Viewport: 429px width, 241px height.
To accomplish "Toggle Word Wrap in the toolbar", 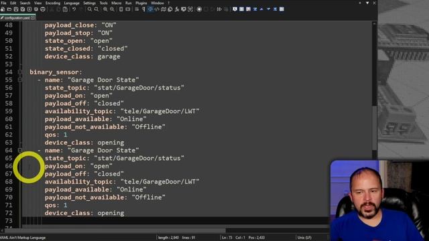I will (x=137, y=9).
